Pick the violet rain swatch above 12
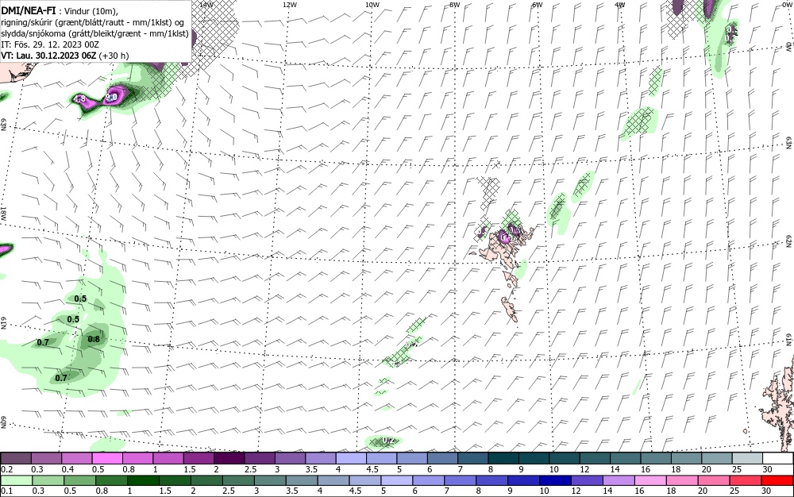The width and height of the screenshot is (794, 497). pyautogui.click(x=588, y=480)
